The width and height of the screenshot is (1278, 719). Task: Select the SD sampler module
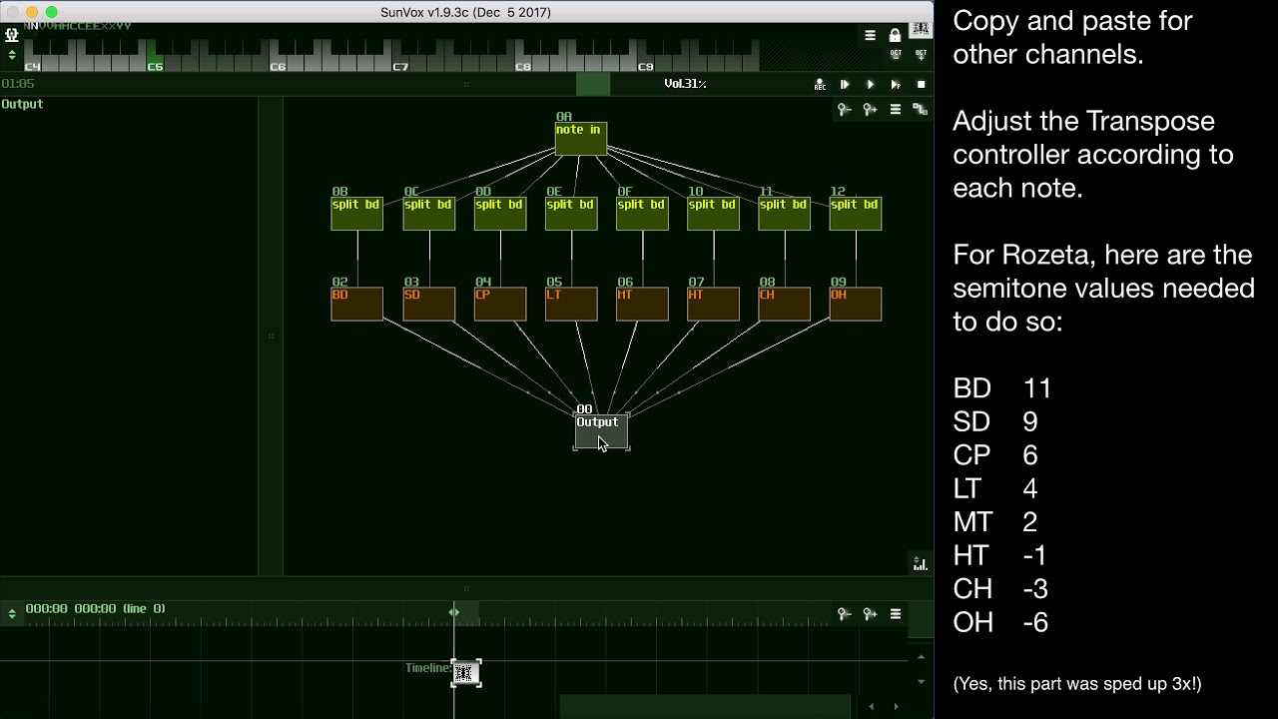point(428,305)
